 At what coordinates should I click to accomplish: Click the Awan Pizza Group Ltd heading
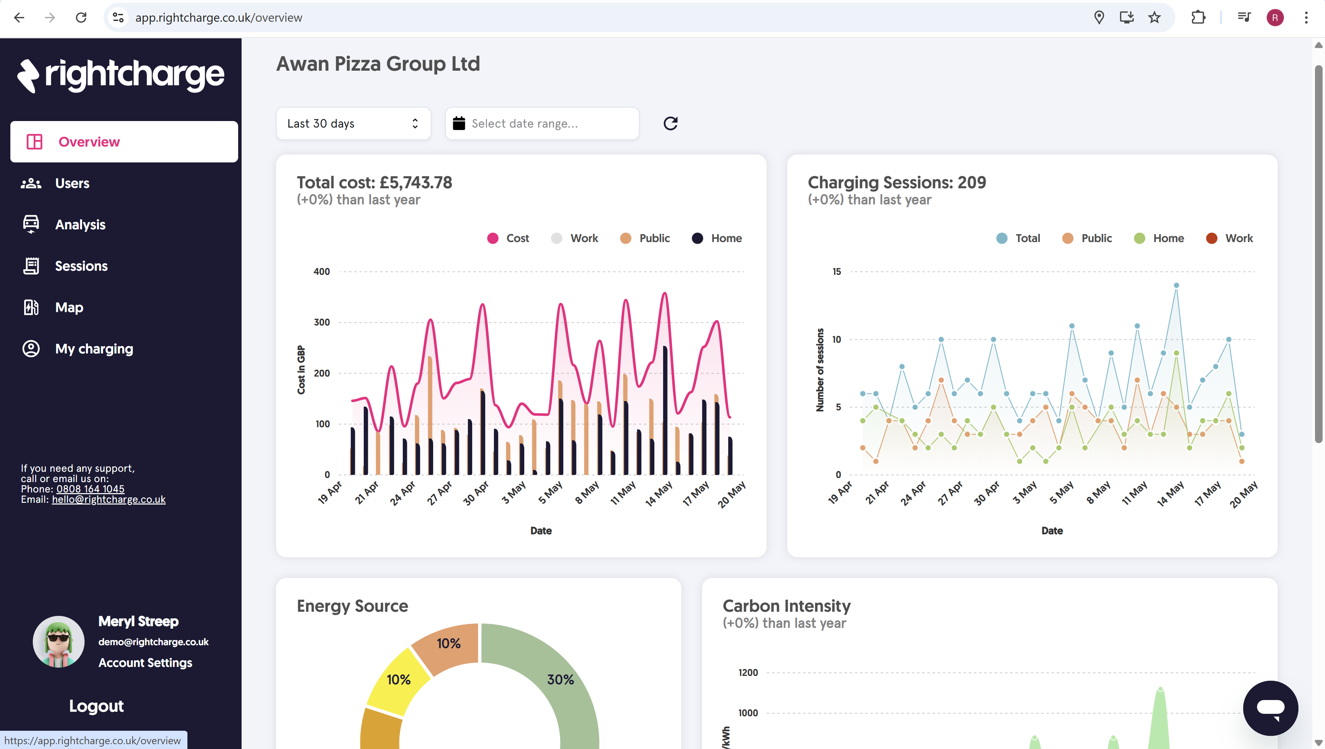pyautogui.click(x=378, y=64)
